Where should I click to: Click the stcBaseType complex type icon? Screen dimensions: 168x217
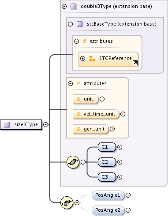(x=80, y=24)
